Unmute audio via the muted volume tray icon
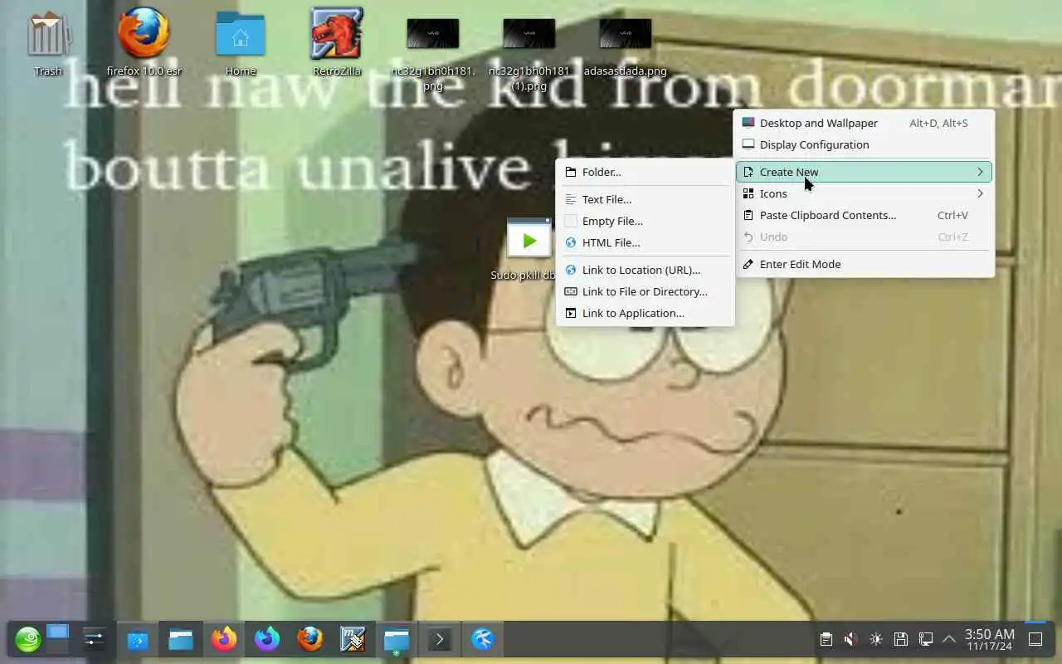The width and height of the screenshot is (1062, 664). [850, 639]
